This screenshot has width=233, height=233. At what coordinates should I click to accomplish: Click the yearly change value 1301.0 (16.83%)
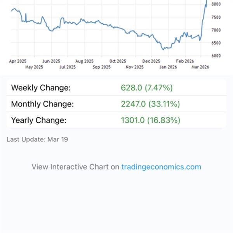pyautogui.click(x=151, y=120)
